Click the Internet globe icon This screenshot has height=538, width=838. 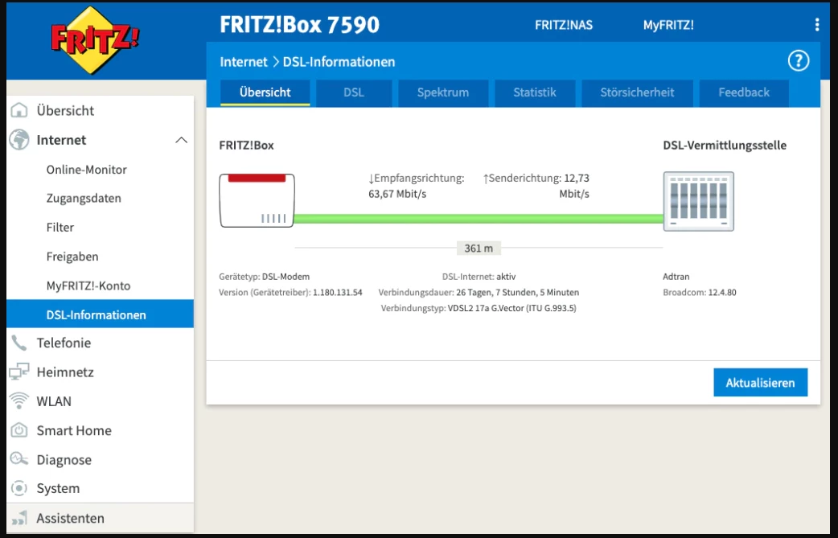click(x=19, y=140)
